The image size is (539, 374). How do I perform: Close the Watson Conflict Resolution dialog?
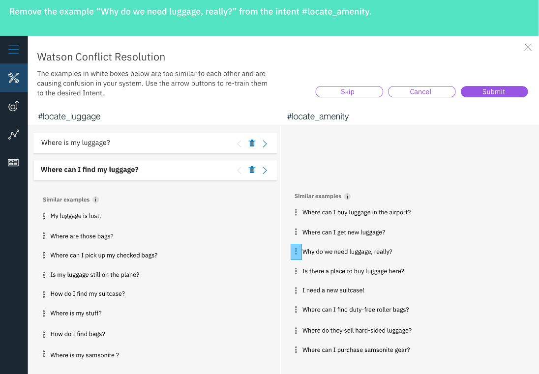528,47
